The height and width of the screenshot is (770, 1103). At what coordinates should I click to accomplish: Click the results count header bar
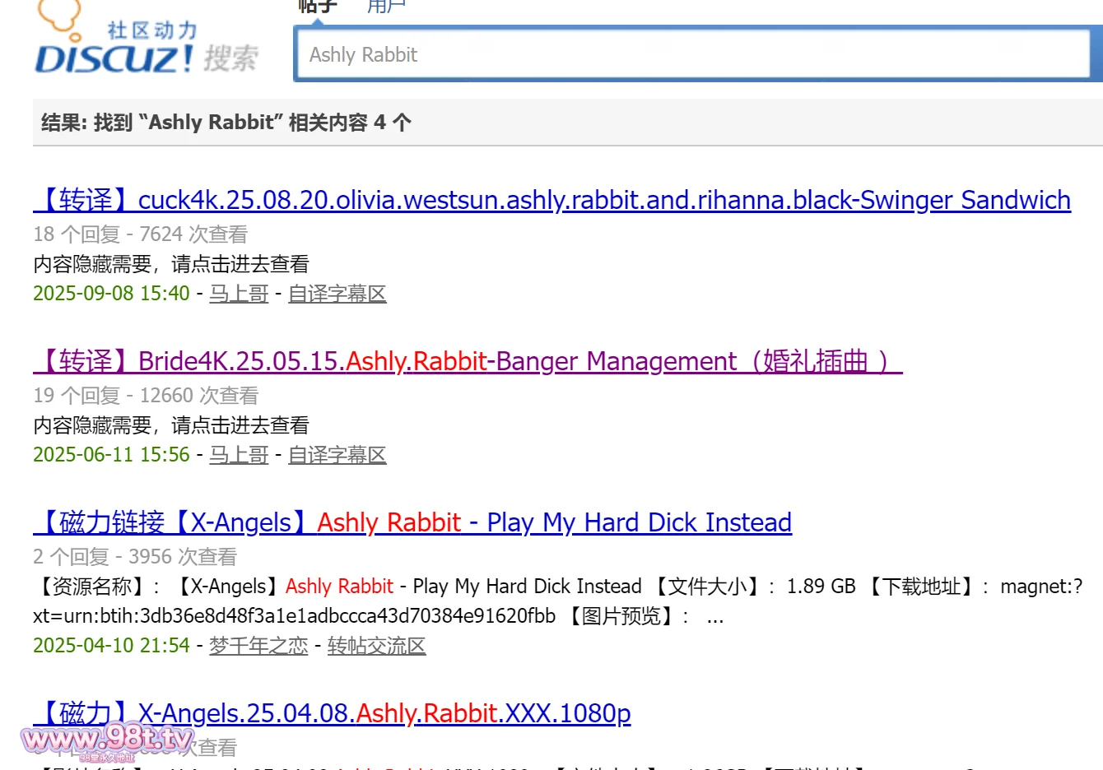click(566, 123)
